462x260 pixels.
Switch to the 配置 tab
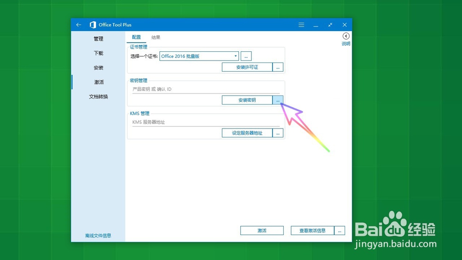(x=136, y=37)
